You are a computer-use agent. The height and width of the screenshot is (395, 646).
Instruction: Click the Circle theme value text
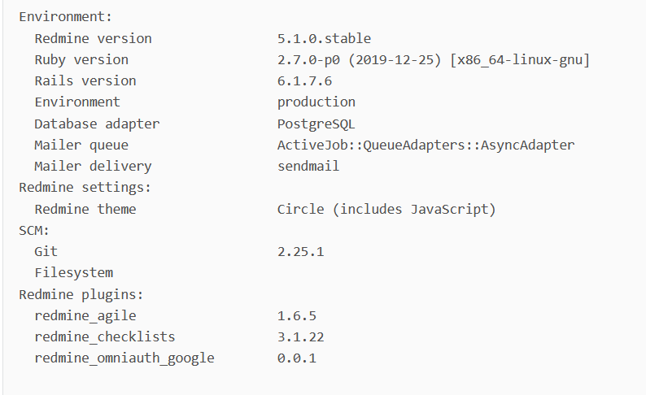click(x=386, y=209)
